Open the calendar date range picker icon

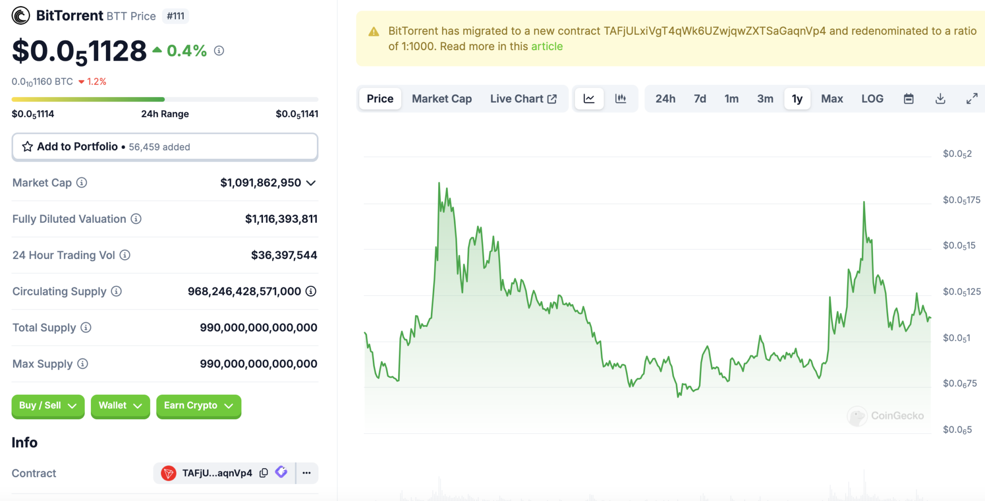pos(909,98)
